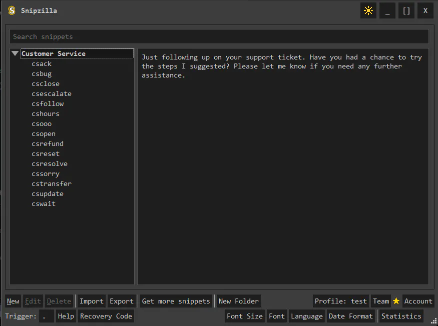The height and width of the screenshot is (326, 438).
Task: Open the Language option
Action: click(x=307, y=316)
